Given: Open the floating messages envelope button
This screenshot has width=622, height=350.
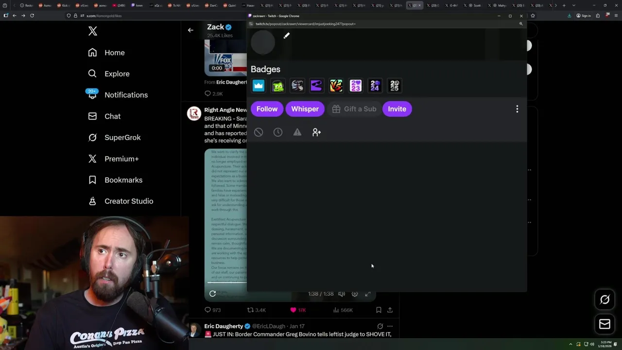Looking at the screenshot, I should [605, 324].
